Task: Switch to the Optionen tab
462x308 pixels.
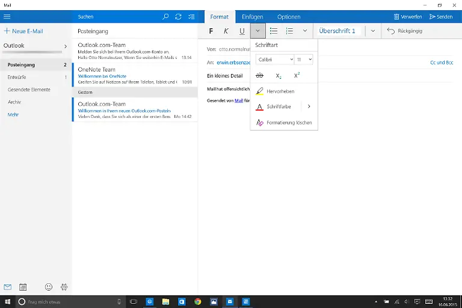Action: tap(289, 17)
